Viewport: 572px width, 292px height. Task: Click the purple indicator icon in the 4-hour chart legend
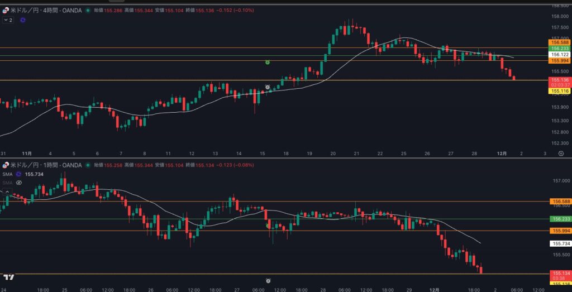22,20
